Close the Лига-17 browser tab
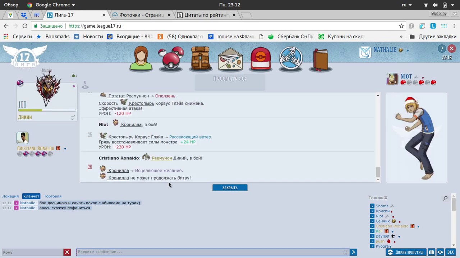This screenshot has height=258, width=460. [104, 15]
